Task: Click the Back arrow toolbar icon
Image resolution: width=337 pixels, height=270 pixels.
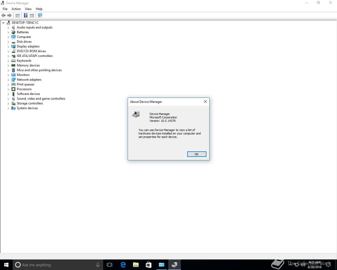Action: pyautogui.click(x=3, y=16)
